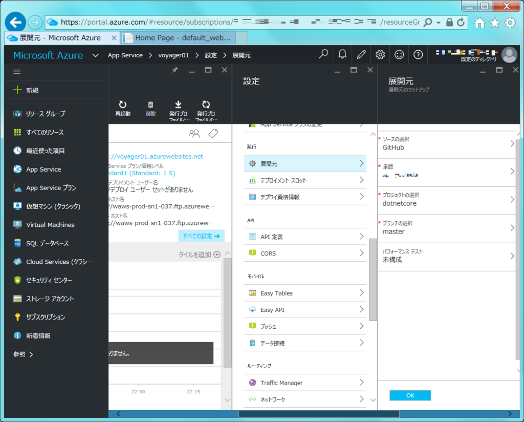The image size is (524, 422).
Task: Click タイルを追加 add tile
Action: (200, 255)
